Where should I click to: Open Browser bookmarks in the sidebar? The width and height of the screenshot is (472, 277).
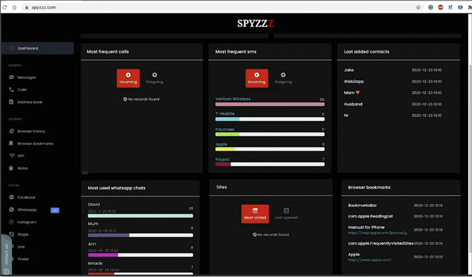point(35,144)
